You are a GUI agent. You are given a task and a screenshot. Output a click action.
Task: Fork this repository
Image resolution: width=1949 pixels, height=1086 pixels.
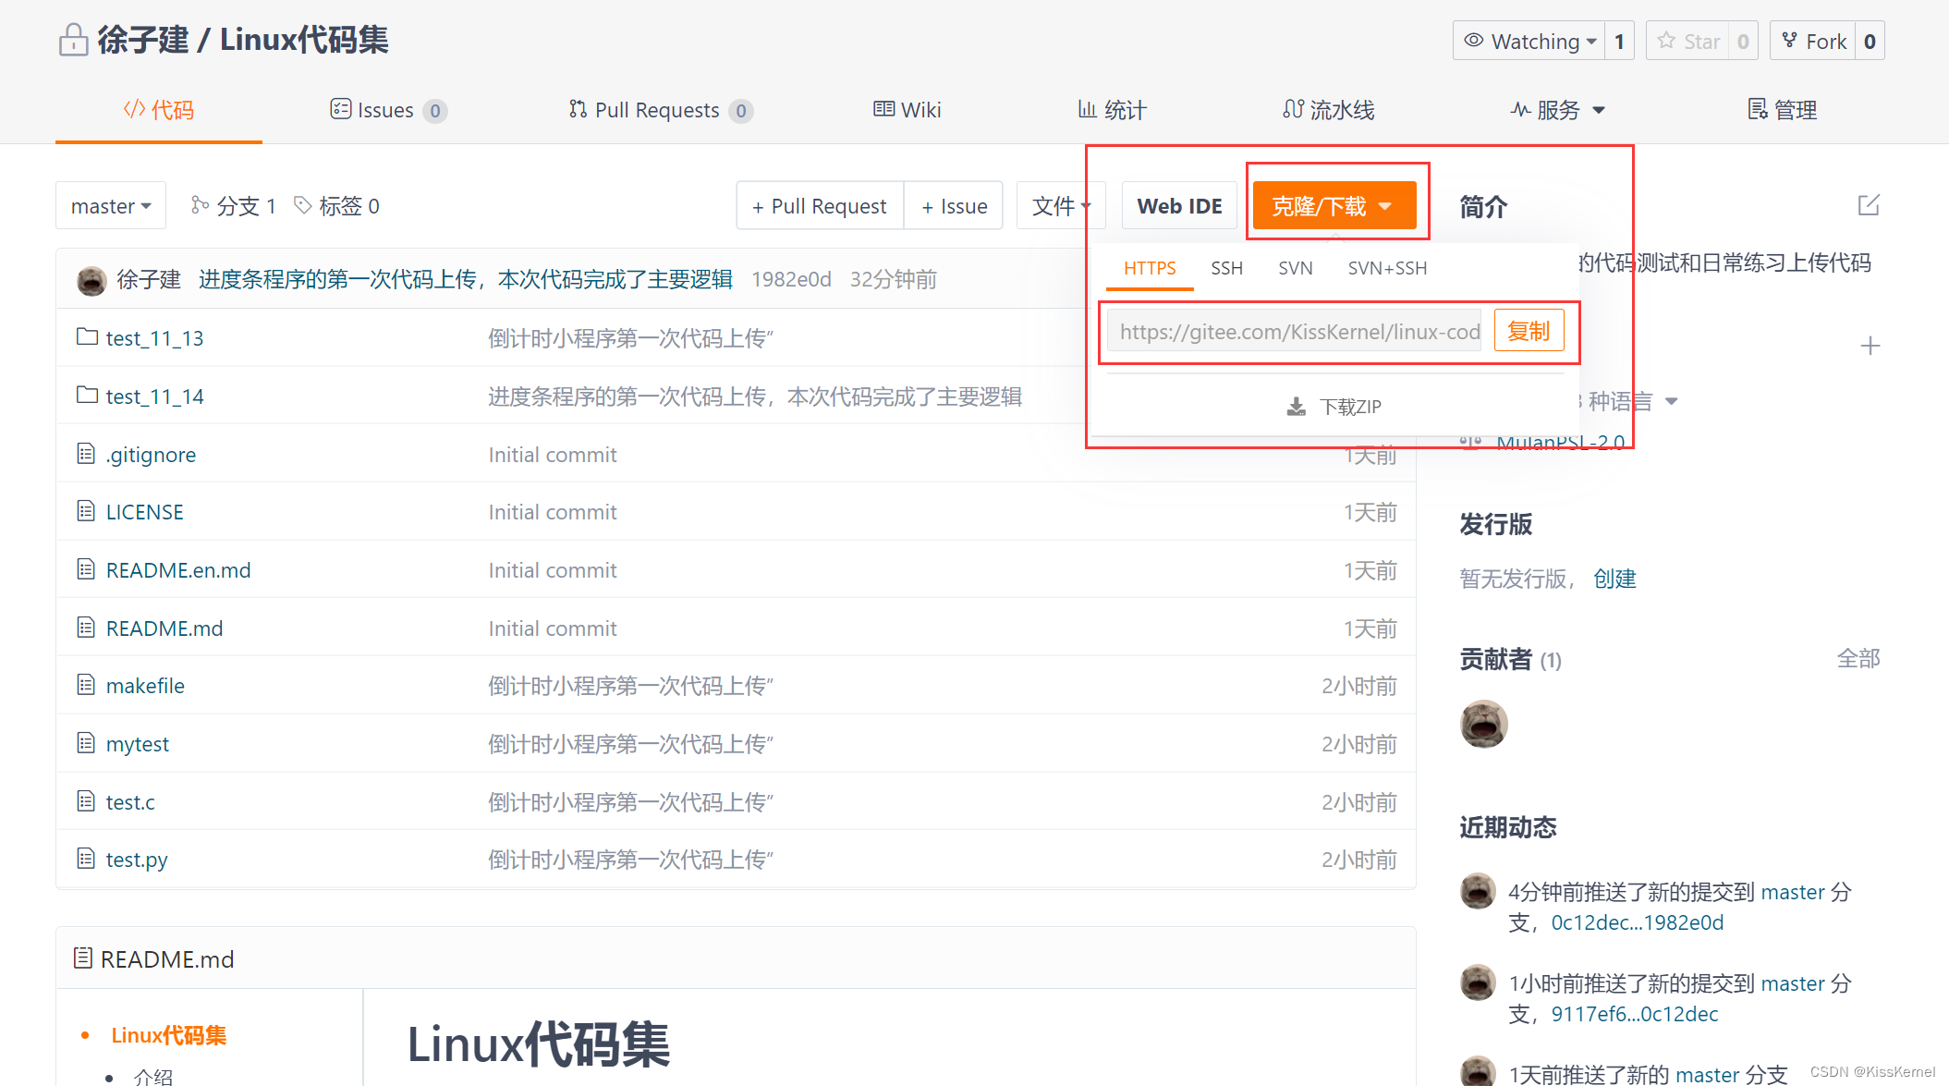click(1814, 42)
